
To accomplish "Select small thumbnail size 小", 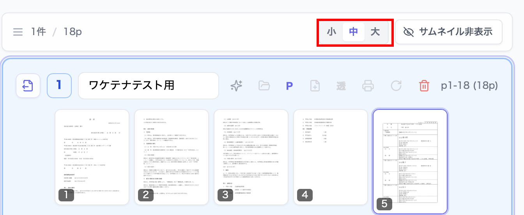I will pos(332,32).
